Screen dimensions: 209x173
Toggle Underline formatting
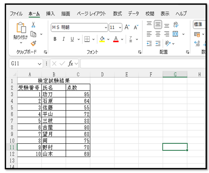pyautogui.click(x=72, y=39)
